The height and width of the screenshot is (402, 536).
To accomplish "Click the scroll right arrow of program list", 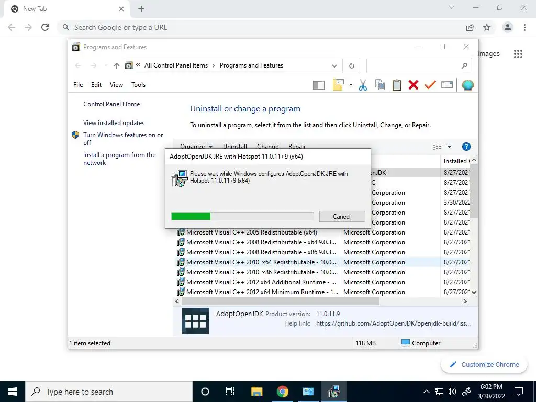I will [465, 301].
